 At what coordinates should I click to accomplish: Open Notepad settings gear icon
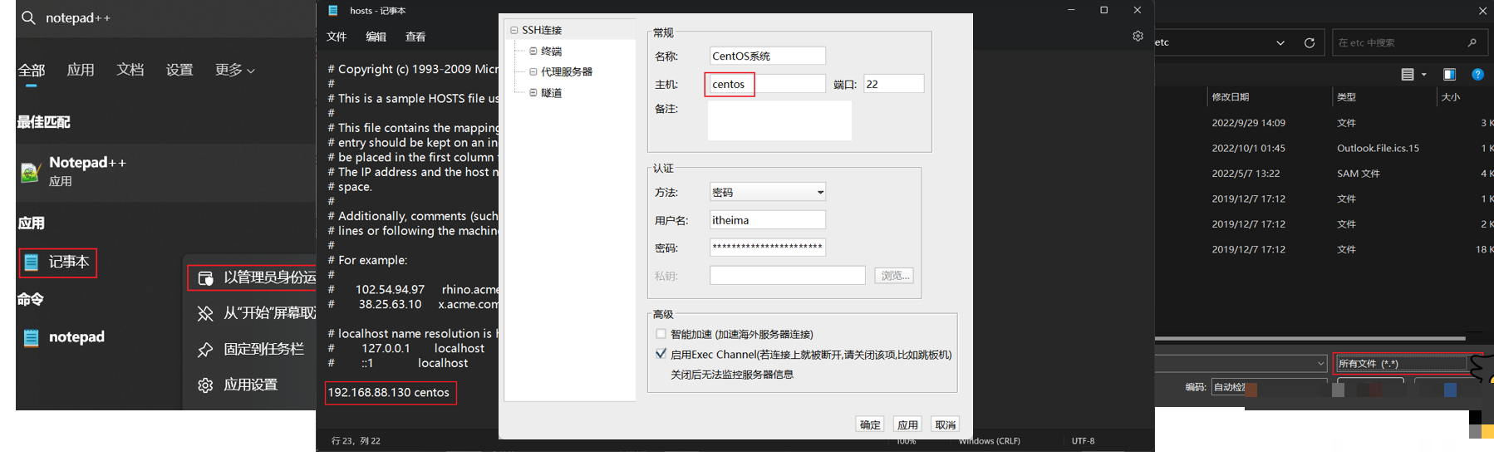coord(1138,37)
